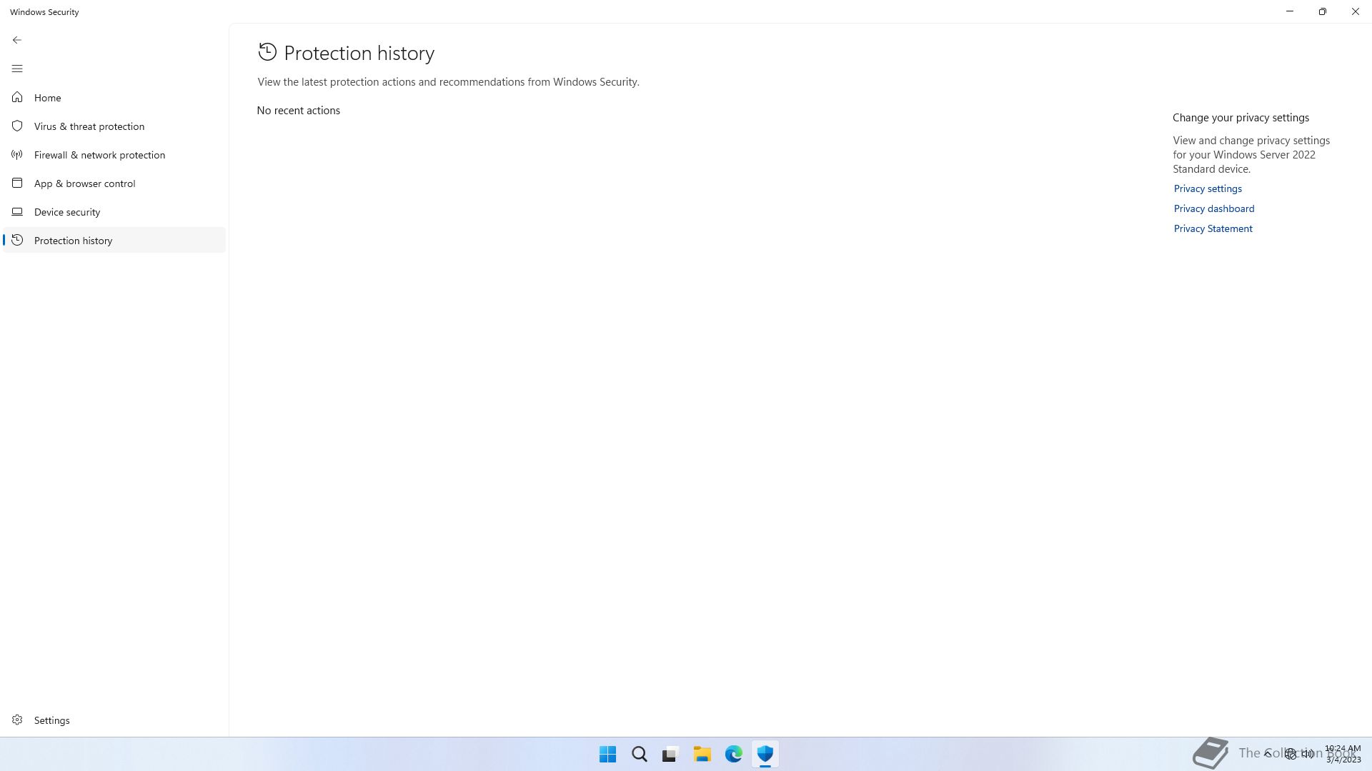Click the Protection history clock icon in sidebar
This screenshot has height=771, width=1372.
17,240
